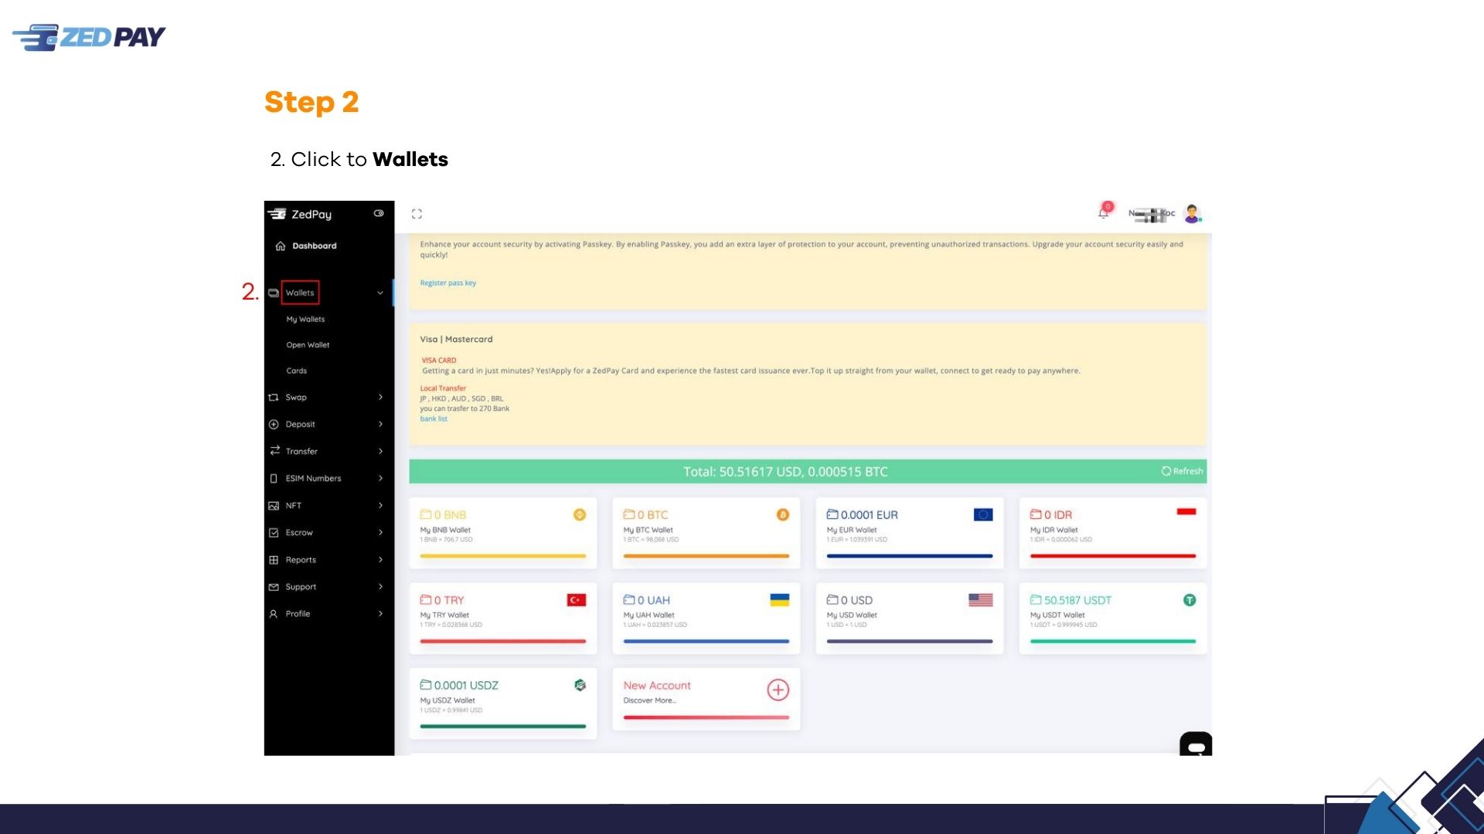Image resolution: width=1484 pixels, height=834 pixels.
Task: Click the Local Transfer link
Action: click(x=443, y=388)
